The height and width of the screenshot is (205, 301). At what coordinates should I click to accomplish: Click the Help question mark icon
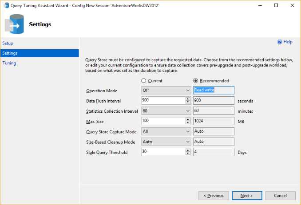pos(280,42)
